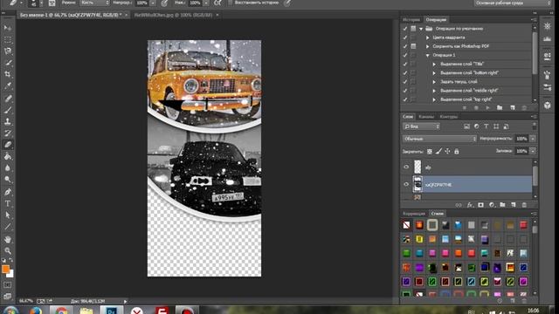Open the 3D cube panel icon
559x314 pixels.
(x=548, y=106)
